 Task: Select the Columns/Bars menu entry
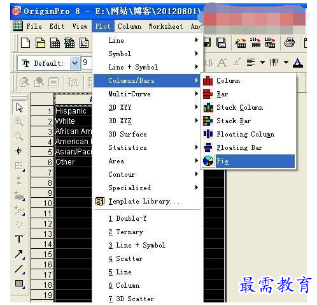pos(146,80)
